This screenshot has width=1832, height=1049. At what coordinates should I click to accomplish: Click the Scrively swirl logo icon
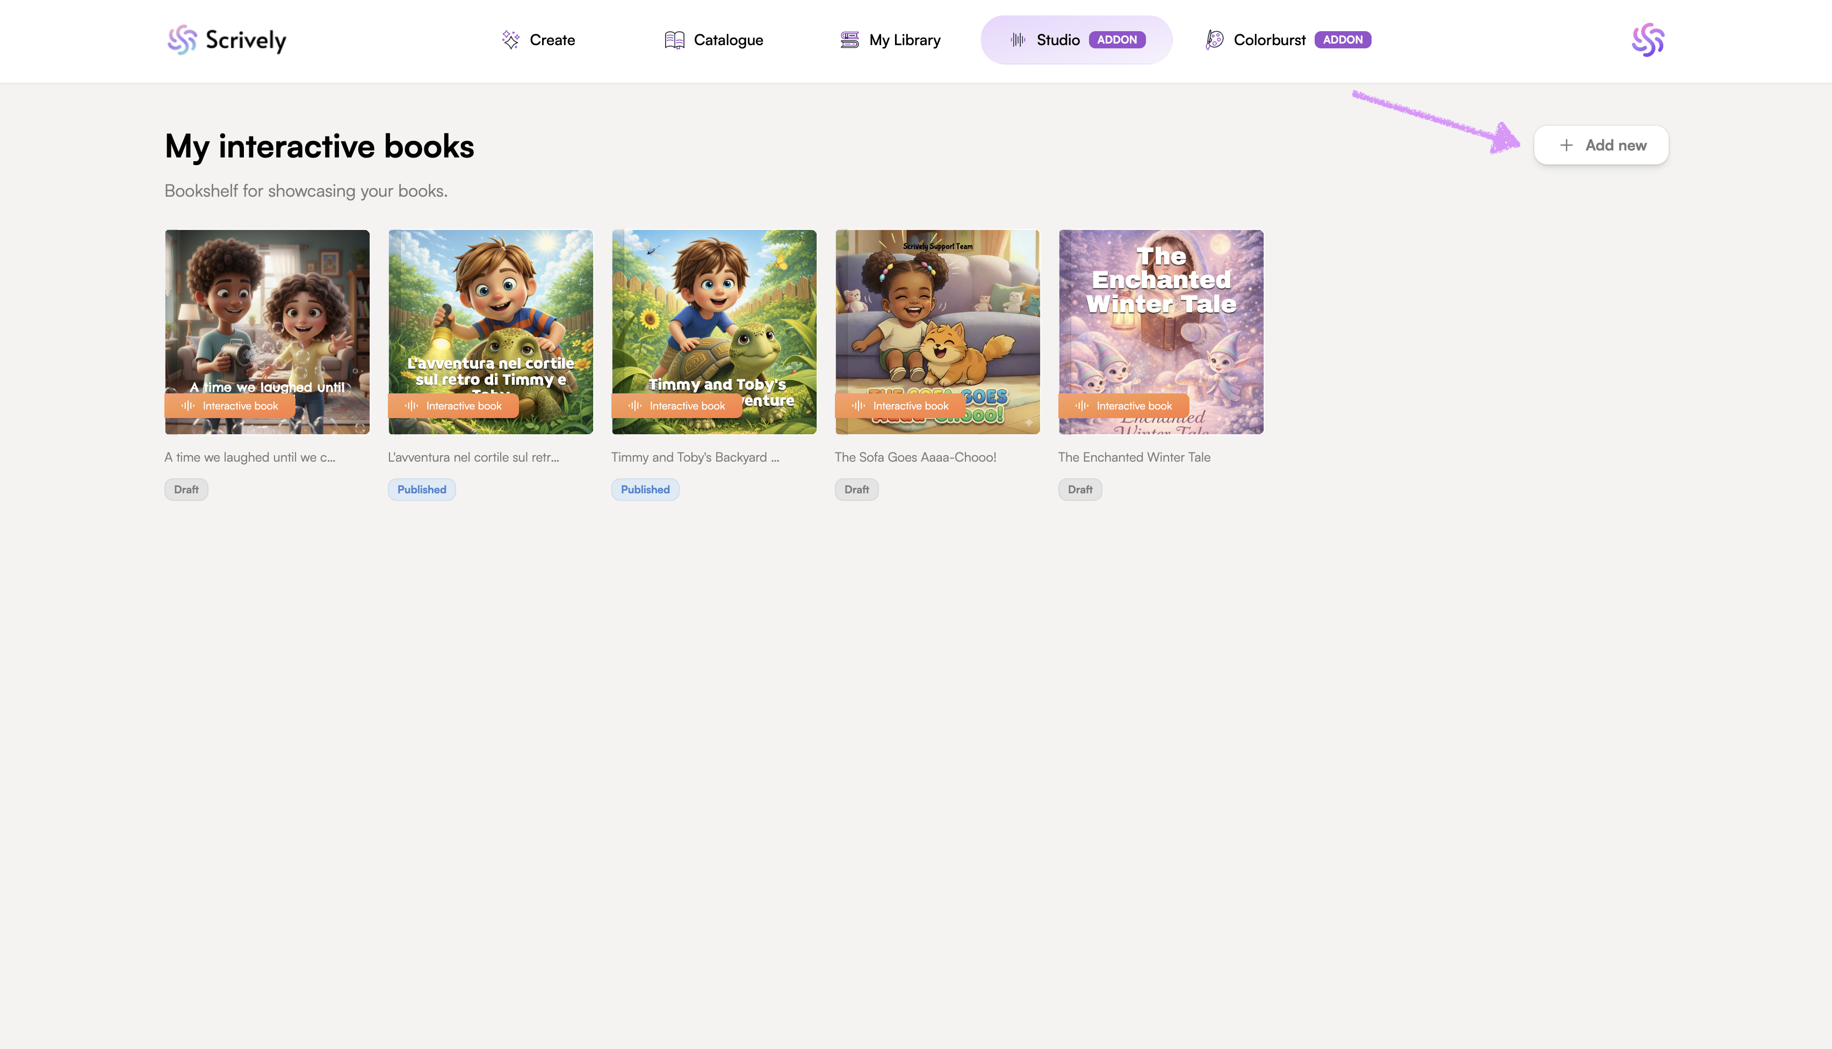(182, 40)
